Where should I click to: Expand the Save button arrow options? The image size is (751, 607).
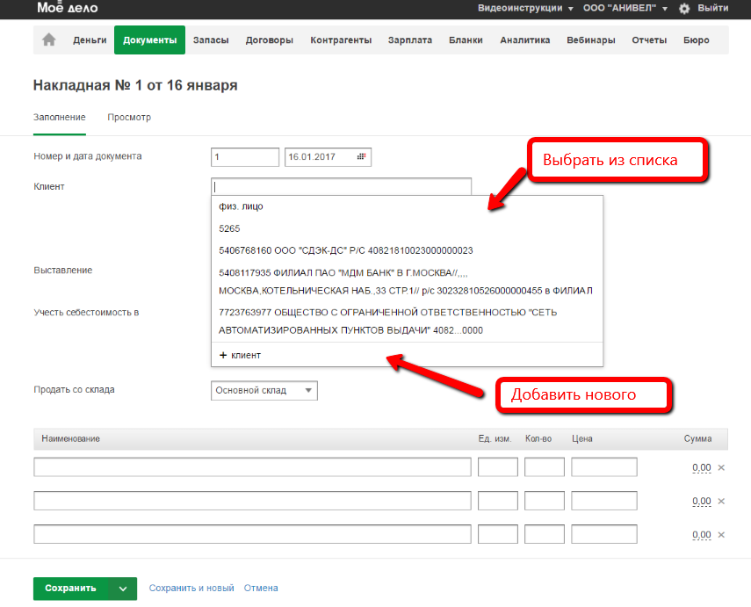coord(123,589)
